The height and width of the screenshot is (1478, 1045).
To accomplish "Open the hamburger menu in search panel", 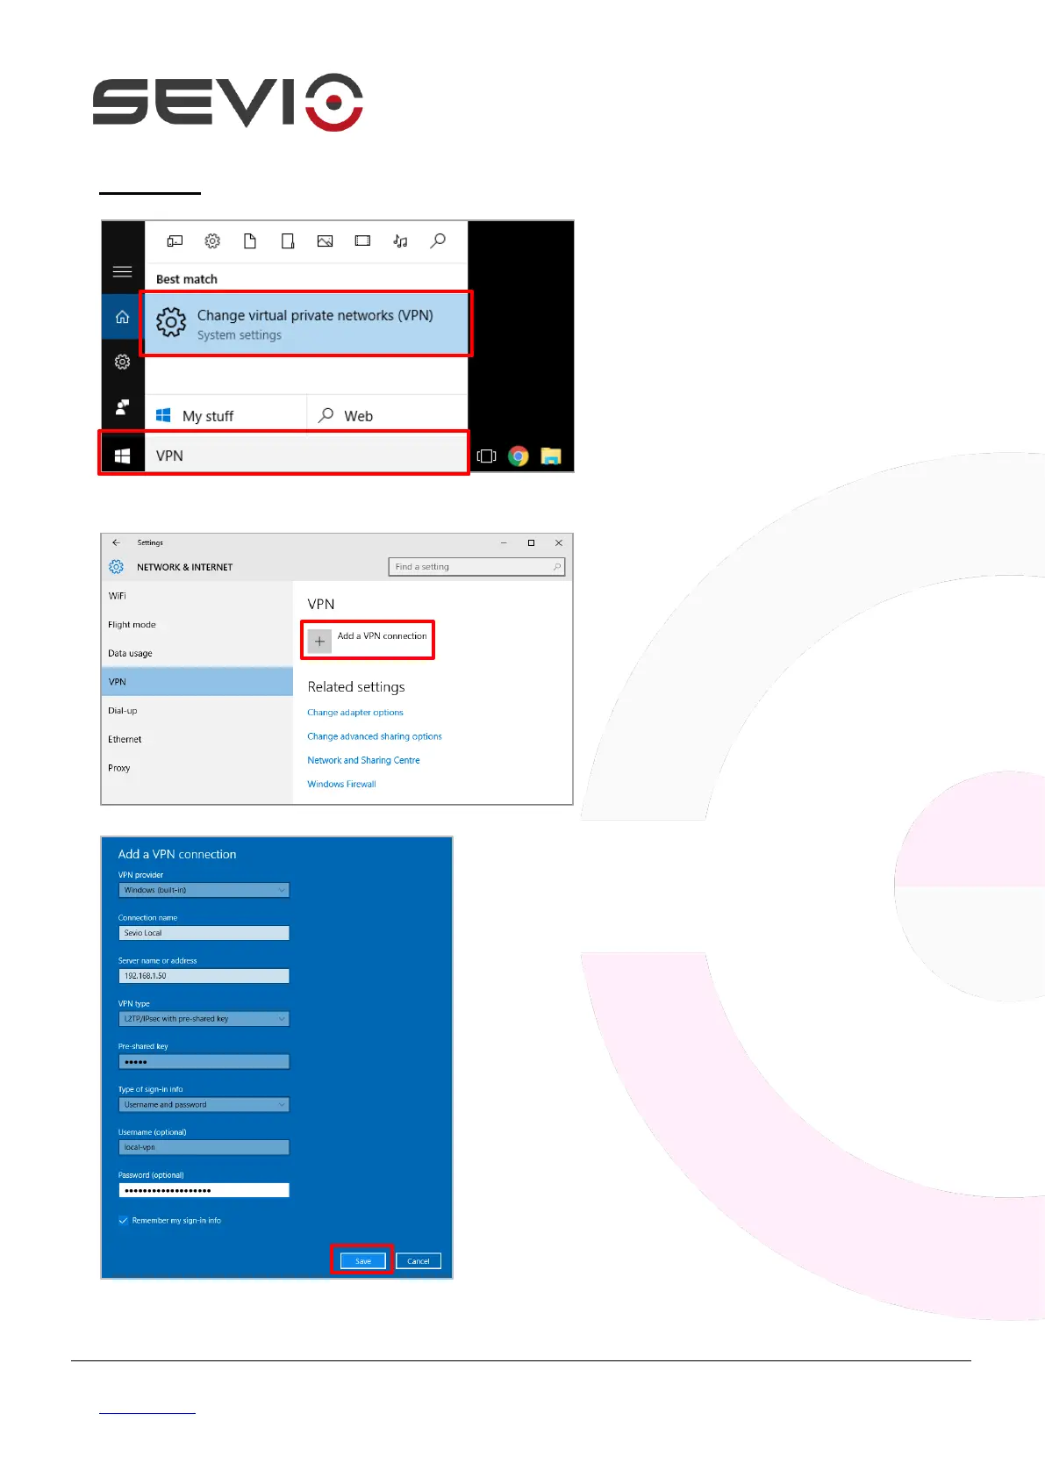I will [x=123, y=271].
